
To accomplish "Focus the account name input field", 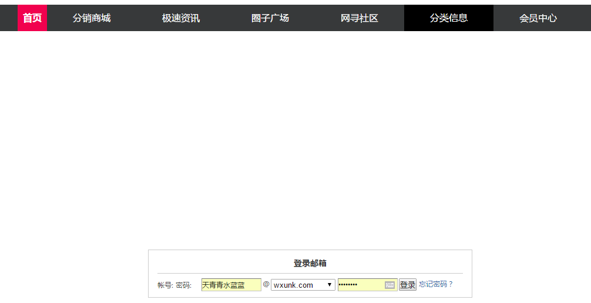I will tap(231, 285).
